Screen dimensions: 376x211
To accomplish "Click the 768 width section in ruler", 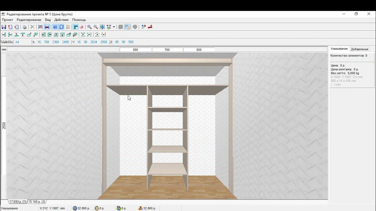I will tap(167, 50).
